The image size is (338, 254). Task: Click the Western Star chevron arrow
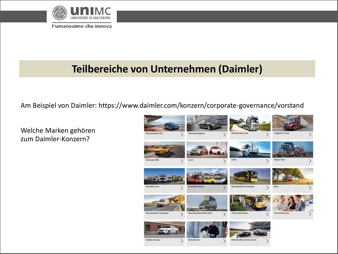[310, 161]
